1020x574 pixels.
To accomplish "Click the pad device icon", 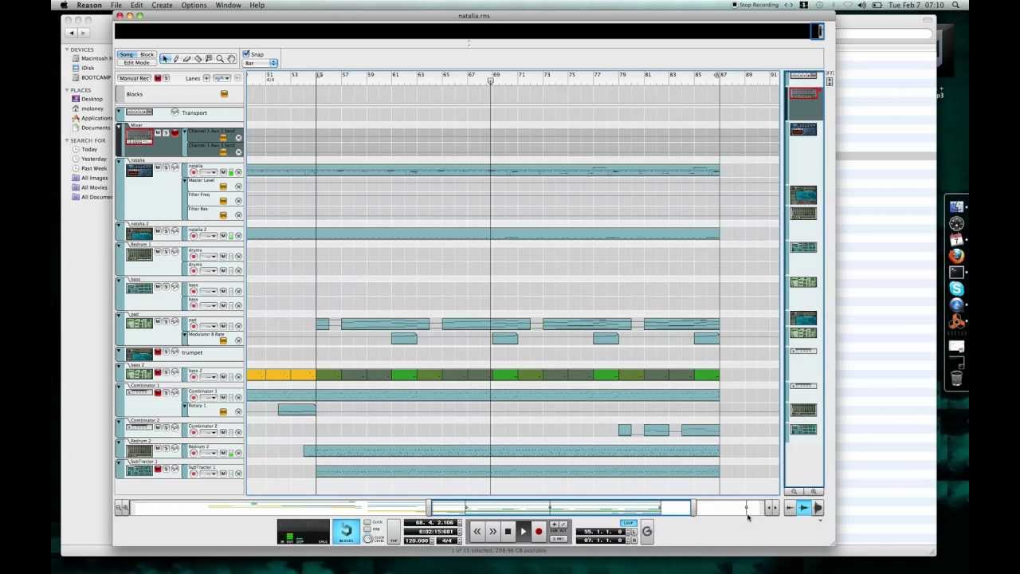I will click(x=139, y=323).
